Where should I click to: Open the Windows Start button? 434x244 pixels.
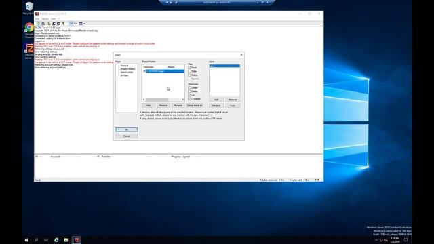(x=26, y=240)
